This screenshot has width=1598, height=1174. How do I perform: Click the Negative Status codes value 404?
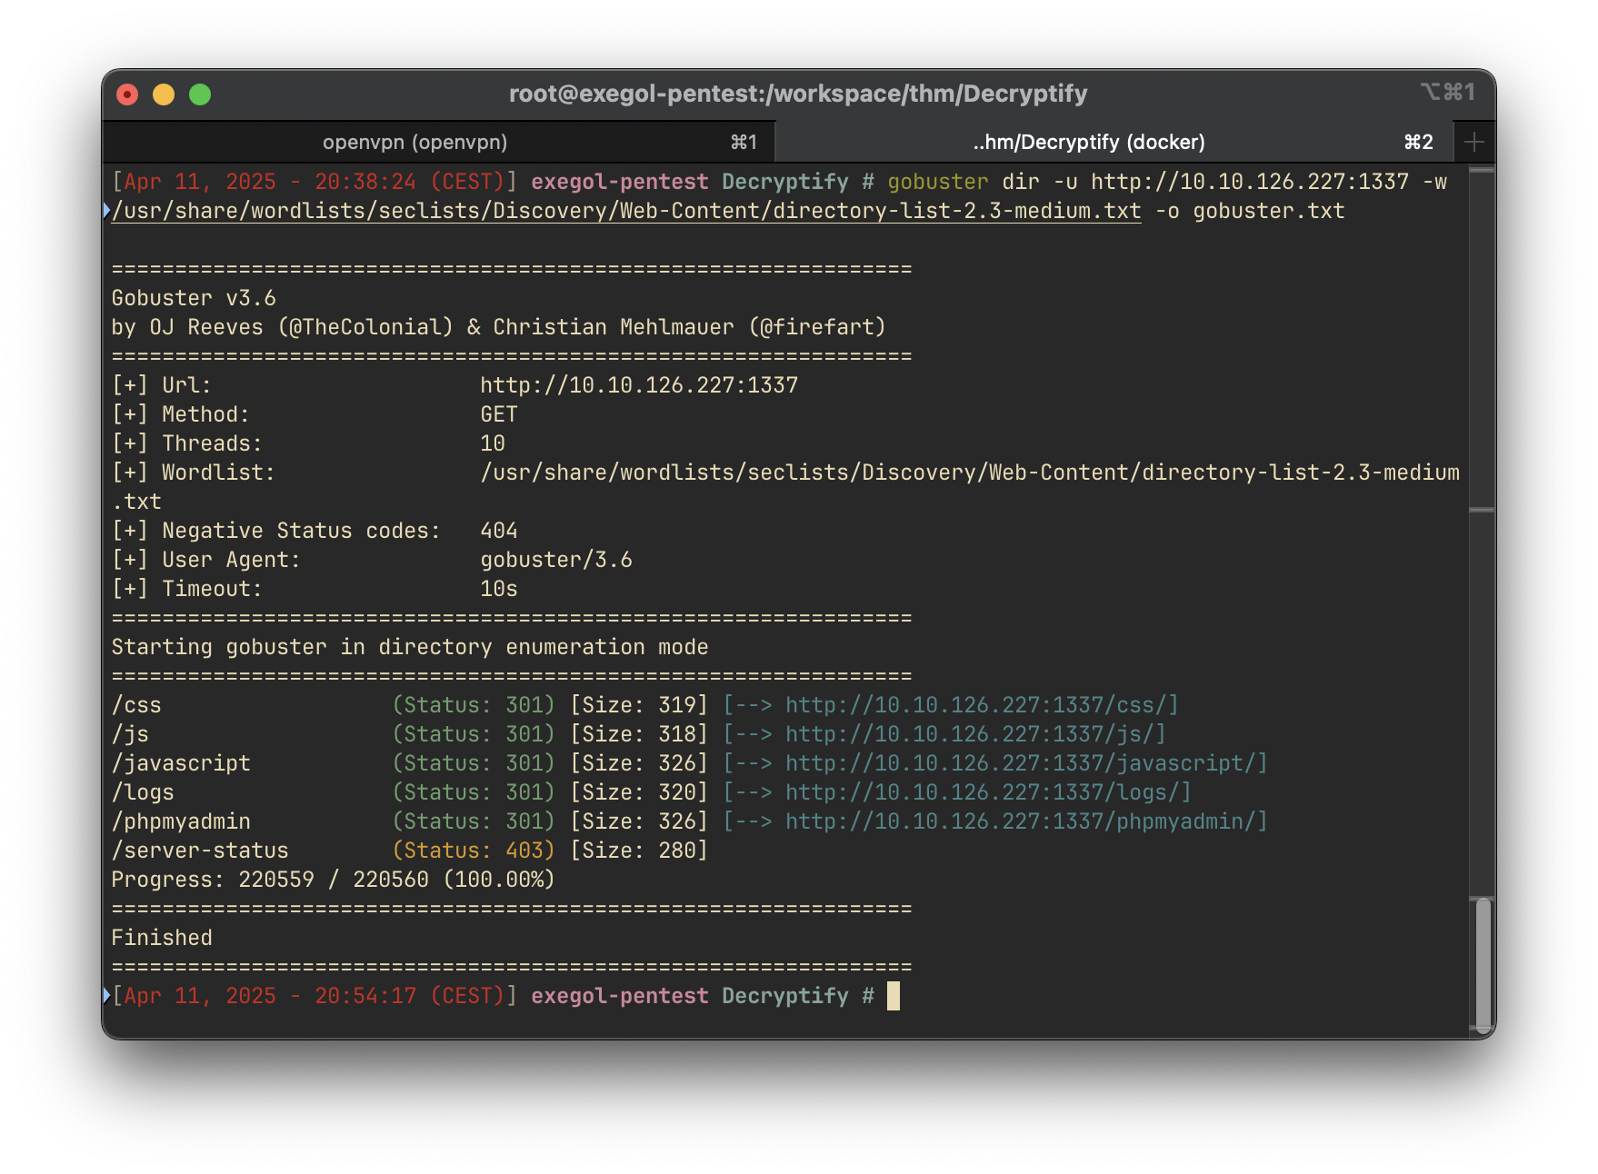(499, 531)
